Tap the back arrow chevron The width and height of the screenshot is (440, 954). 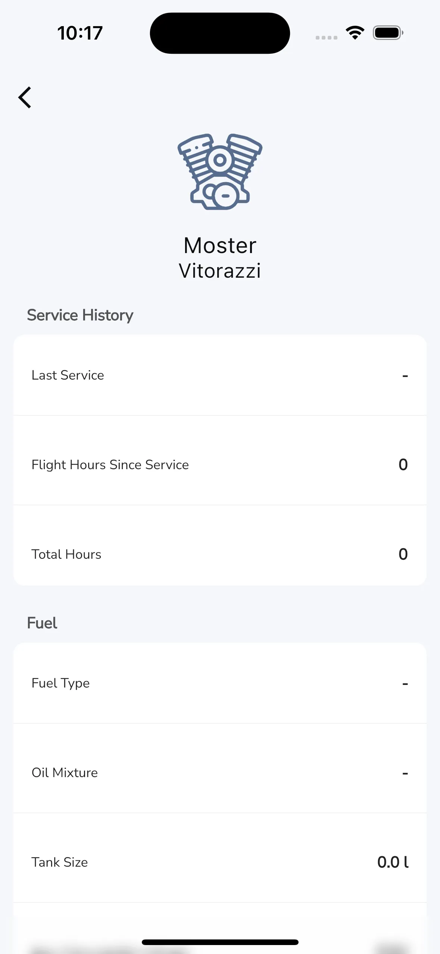[x=25, y=98]
